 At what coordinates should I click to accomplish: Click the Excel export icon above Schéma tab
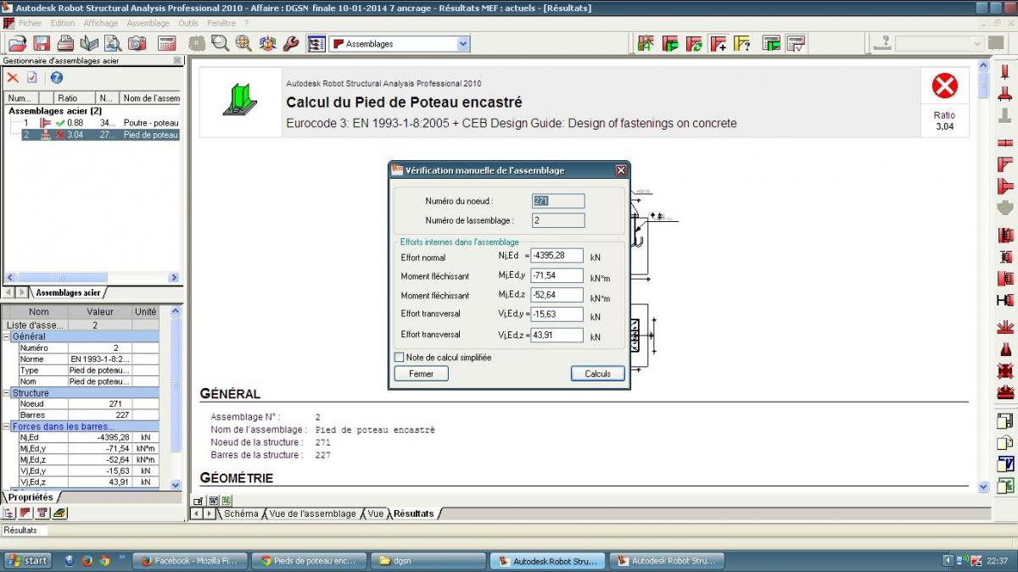[227, 501]
